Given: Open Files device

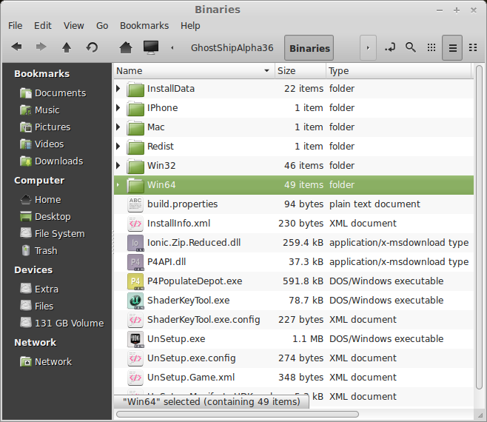Looking at the screenshot, I should [x=37, y=306].
